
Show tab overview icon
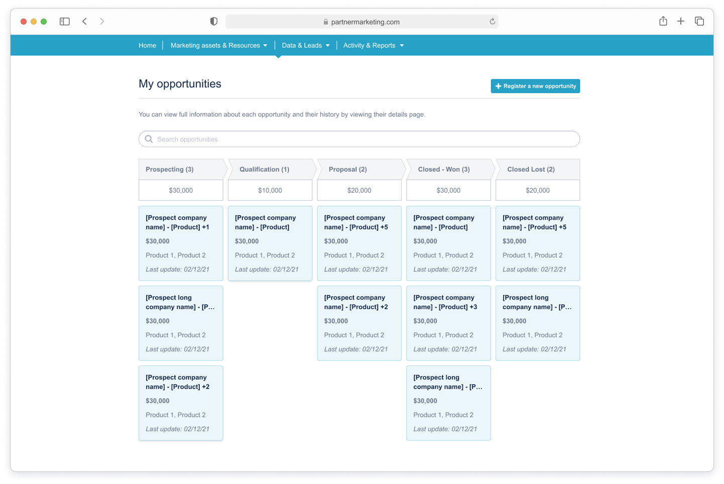coord(699,21)
